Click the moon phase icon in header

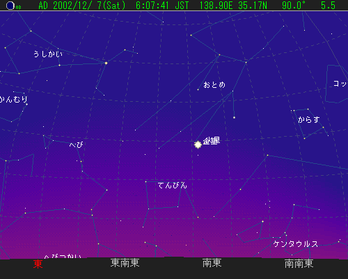pyautogui.click(x=10, y=6)
